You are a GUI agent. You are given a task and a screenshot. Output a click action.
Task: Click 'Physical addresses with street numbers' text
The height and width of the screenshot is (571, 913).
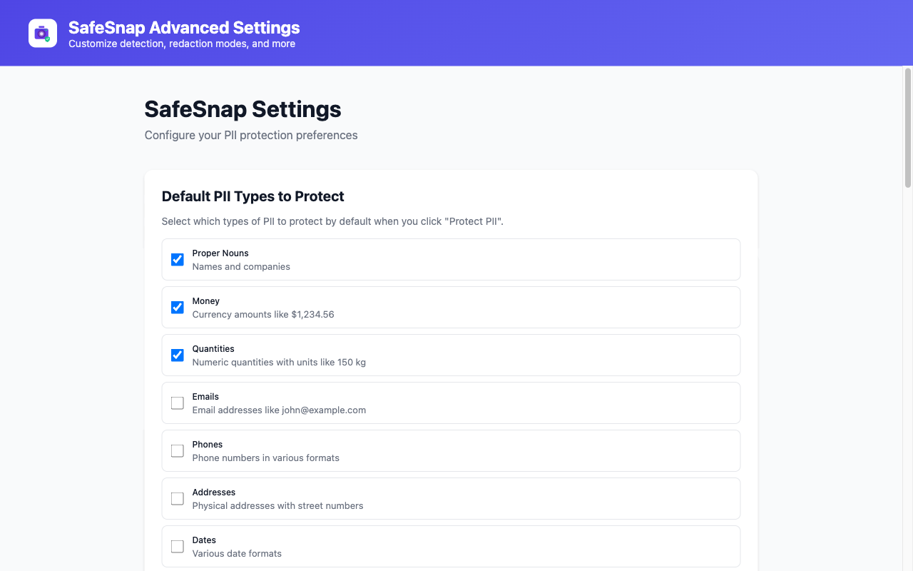click(277, 506)
